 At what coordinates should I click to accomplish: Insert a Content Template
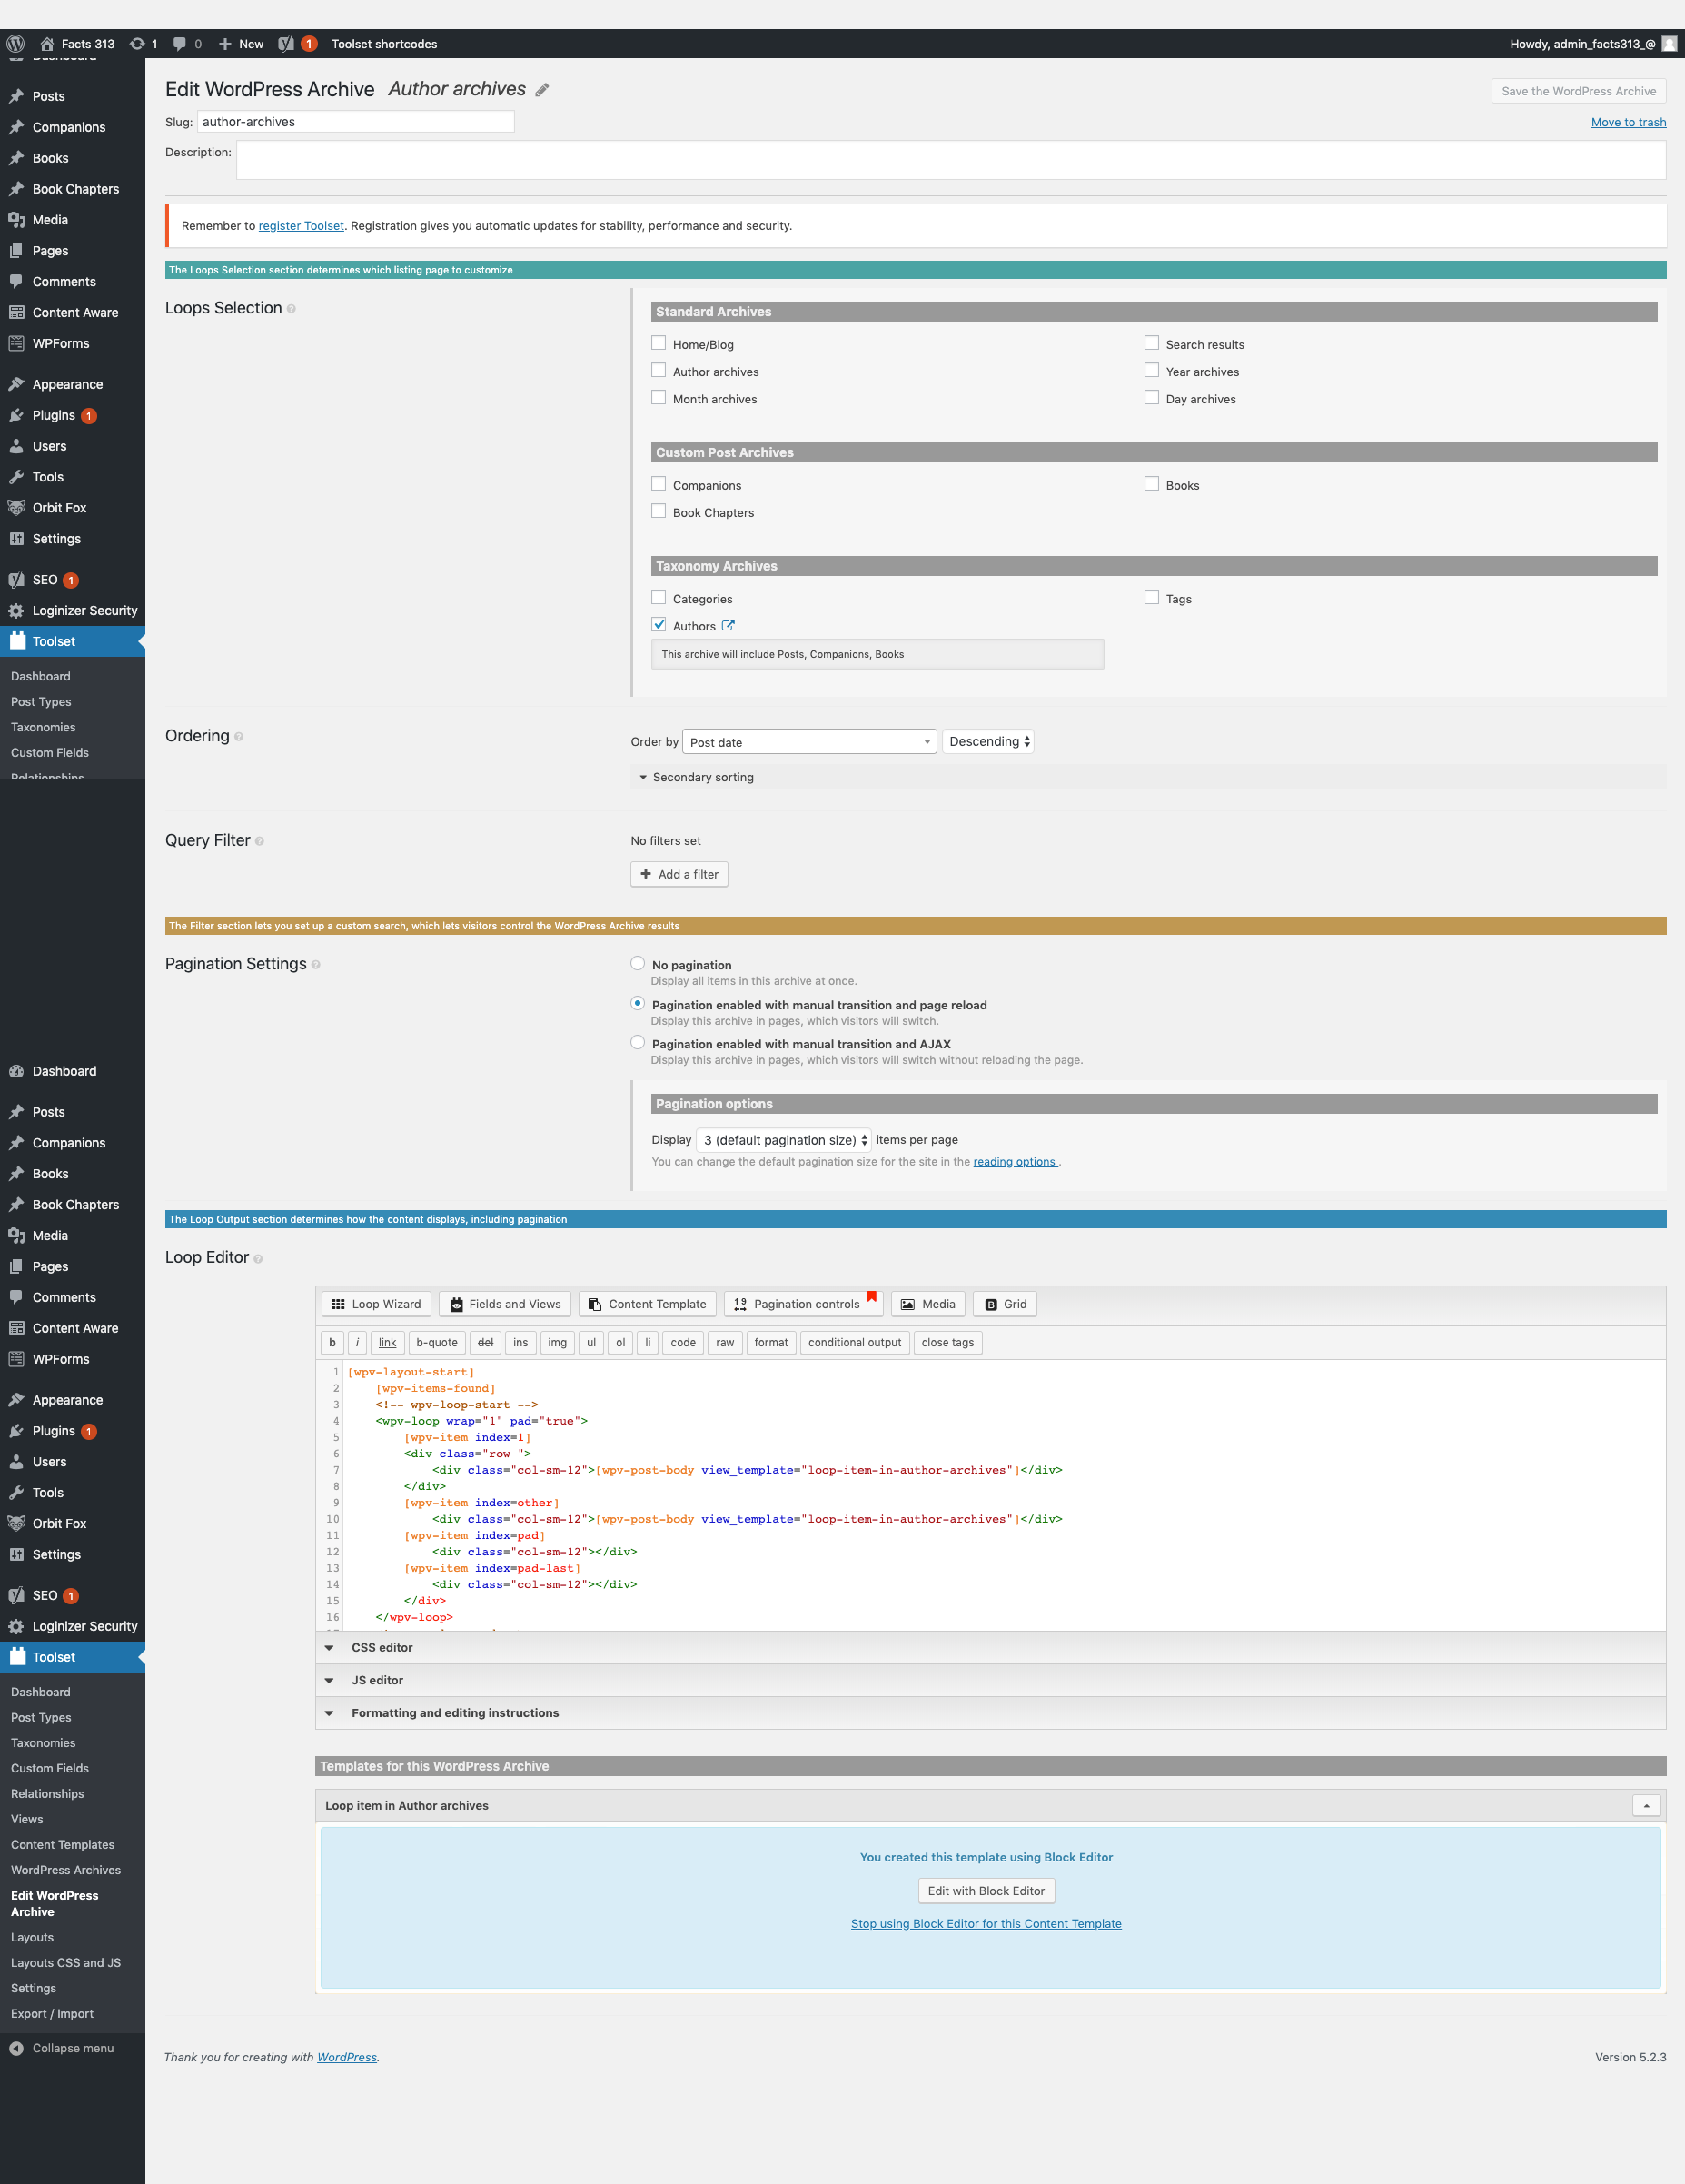pos(647,1304)
